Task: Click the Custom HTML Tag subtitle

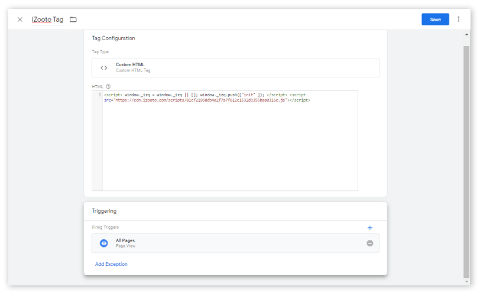Action: (133, 70)
